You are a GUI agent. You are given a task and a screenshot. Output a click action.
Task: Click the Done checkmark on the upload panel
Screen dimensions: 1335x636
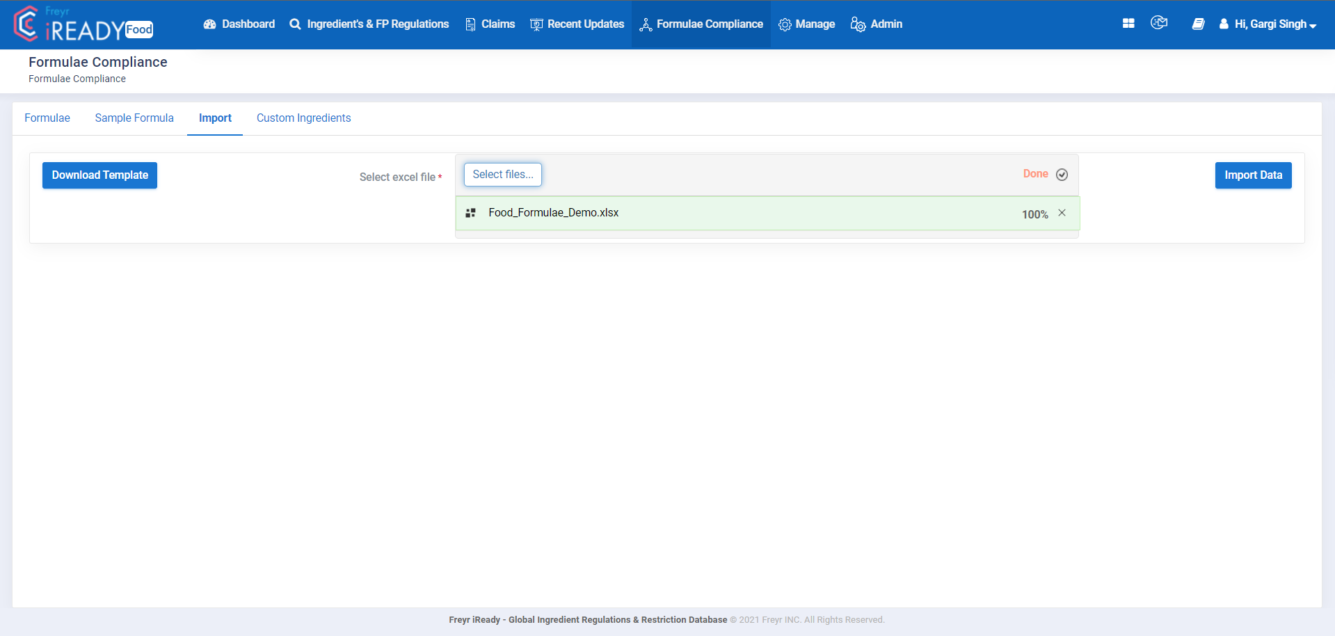click(1062, 175)
